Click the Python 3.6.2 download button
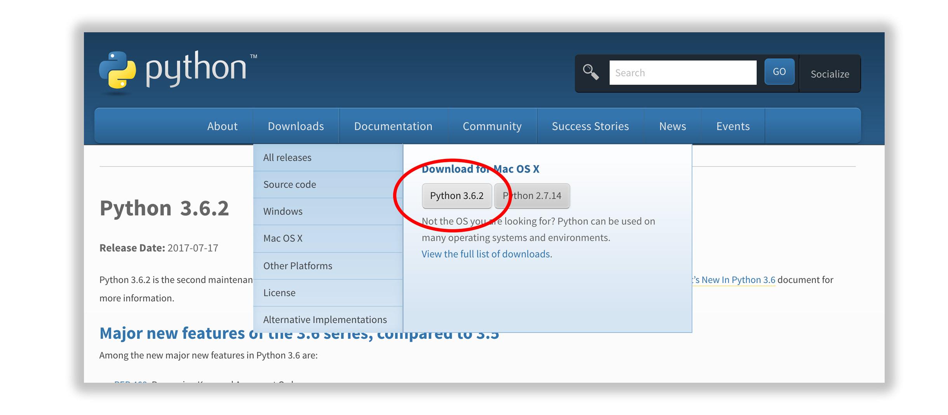Screen dimensions: 948x415 point(457,195)
